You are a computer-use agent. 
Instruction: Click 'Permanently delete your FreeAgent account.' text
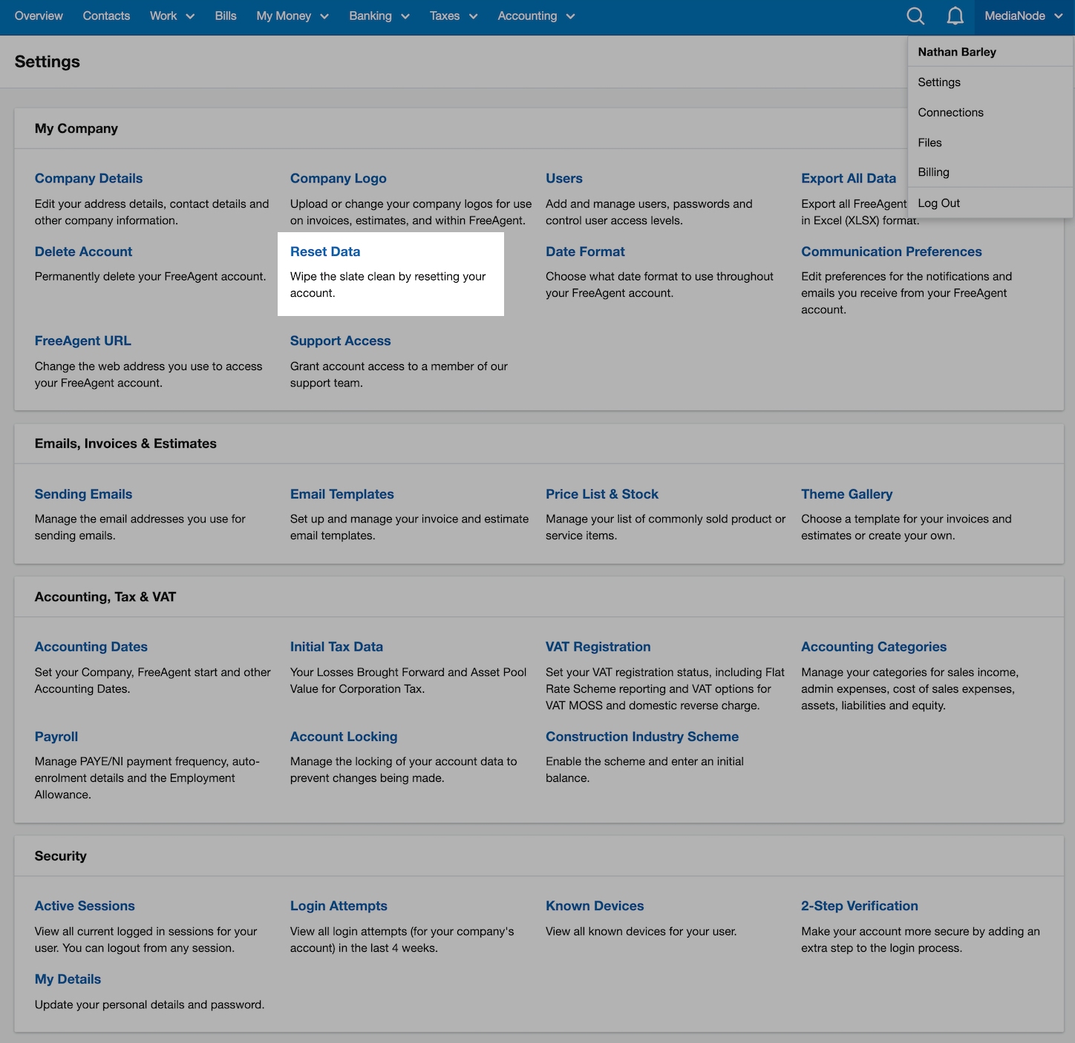[150, 277]
